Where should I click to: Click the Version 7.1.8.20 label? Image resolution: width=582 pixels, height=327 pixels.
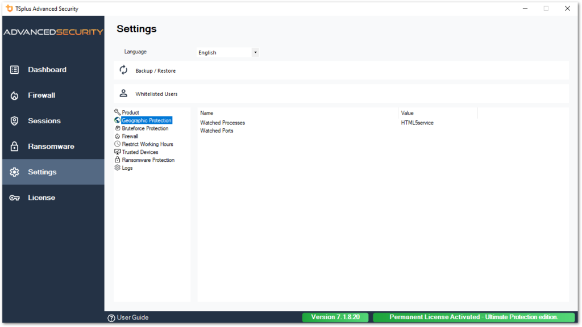(335, 317)
